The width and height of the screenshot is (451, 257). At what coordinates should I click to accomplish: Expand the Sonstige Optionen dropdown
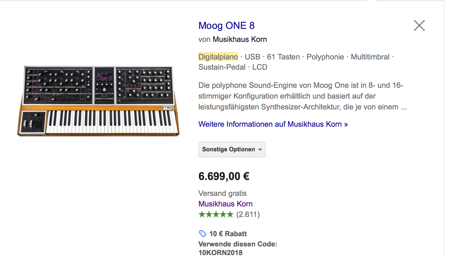[232, 149]
